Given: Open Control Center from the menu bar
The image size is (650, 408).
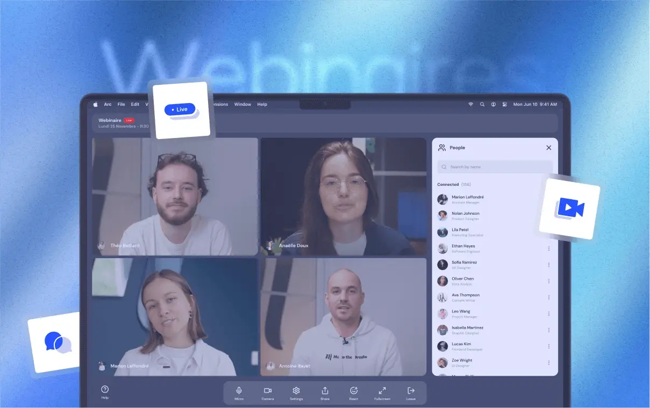Looking at the screenshot, I should pyautogui.click(x=505, y=104).
